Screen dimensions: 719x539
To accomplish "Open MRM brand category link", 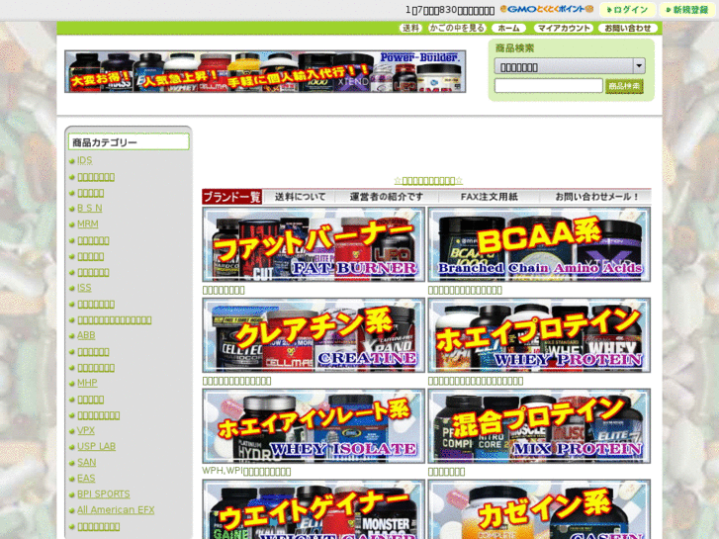I will point(88,224).
